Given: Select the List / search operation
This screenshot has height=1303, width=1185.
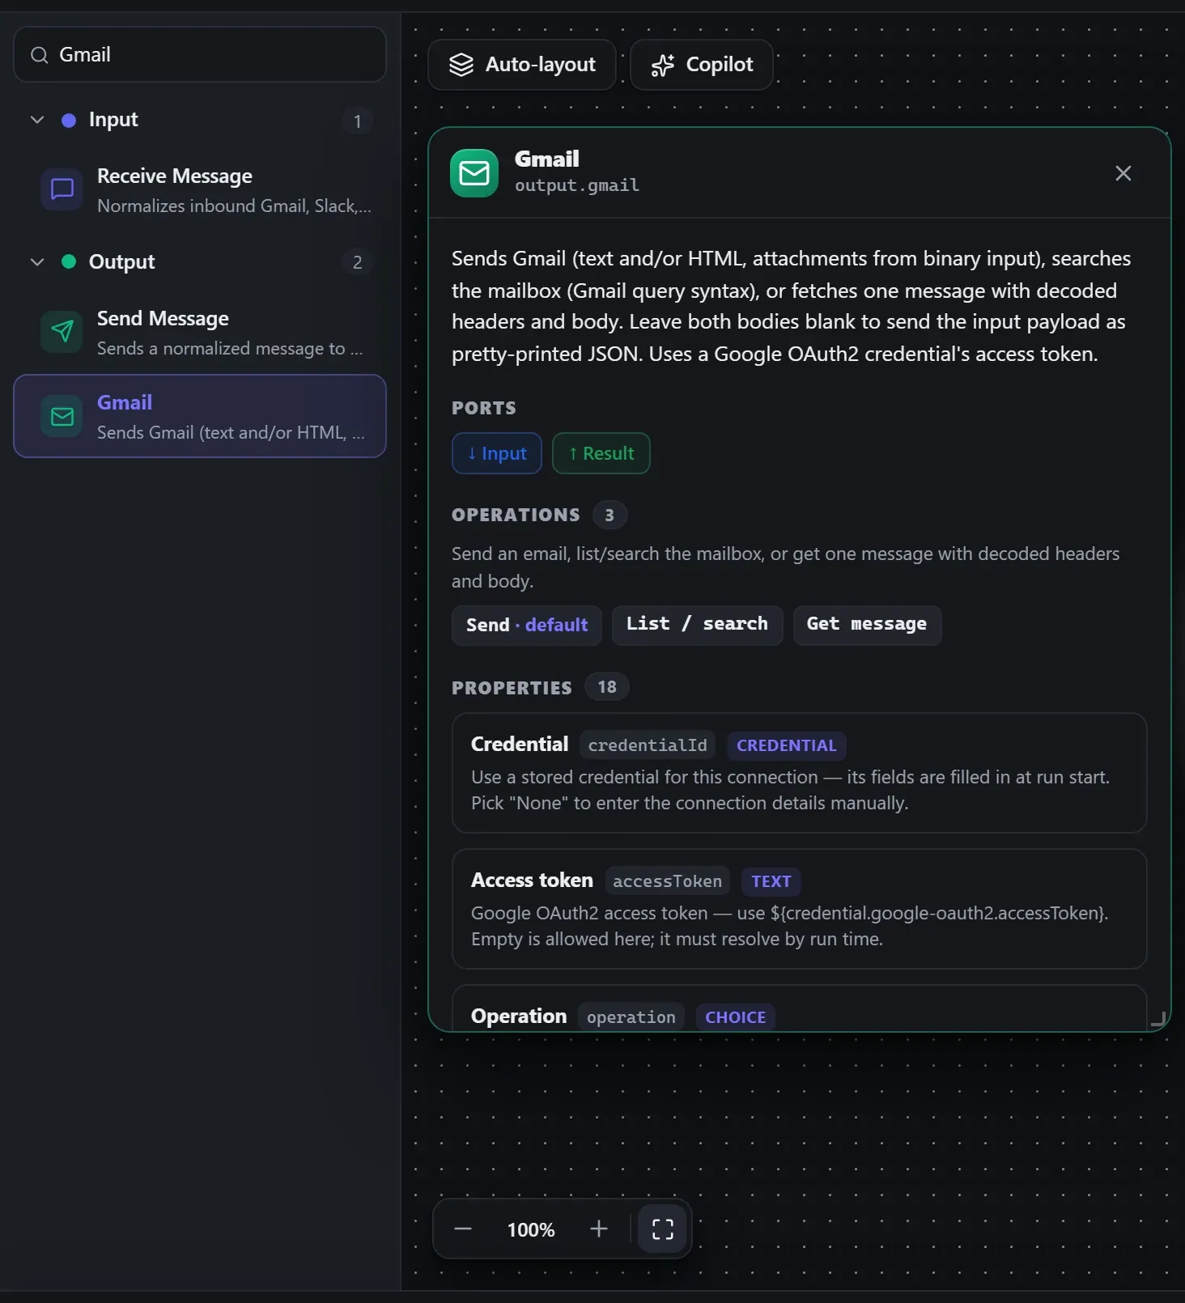Looking at the screenshot, I should coord(697,625).
